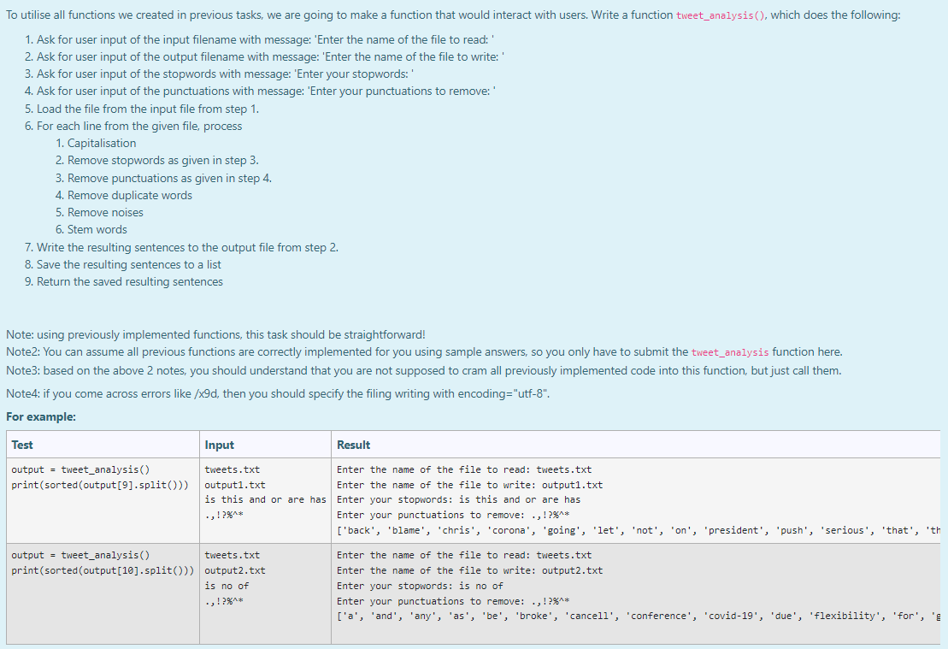Click the 'Result' column header
The width and height of the screenshot is (948, 649).
[353, 445]
